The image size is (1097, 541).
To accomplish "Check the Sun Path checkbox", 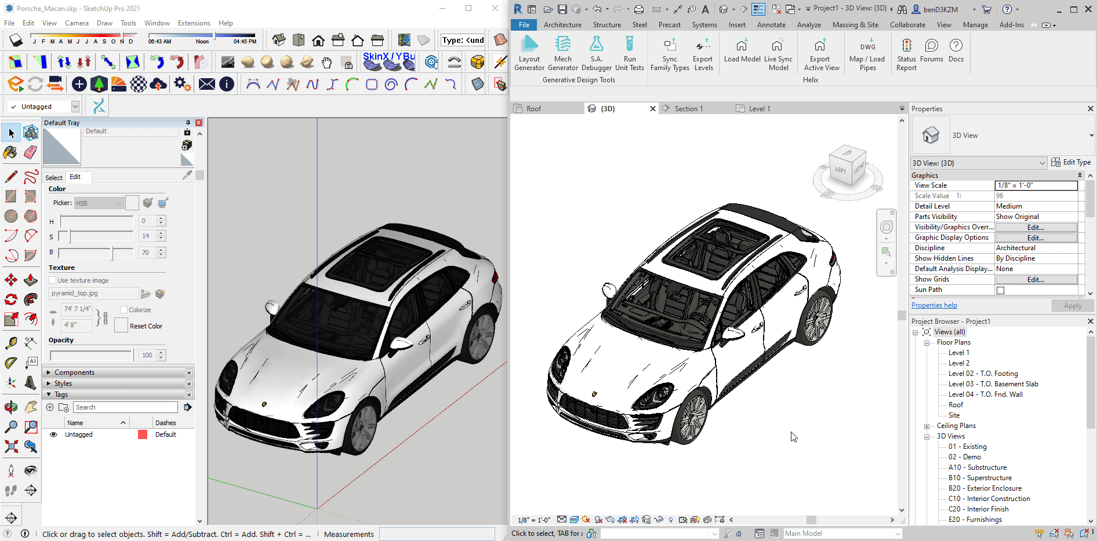I will pos(1000,290).
